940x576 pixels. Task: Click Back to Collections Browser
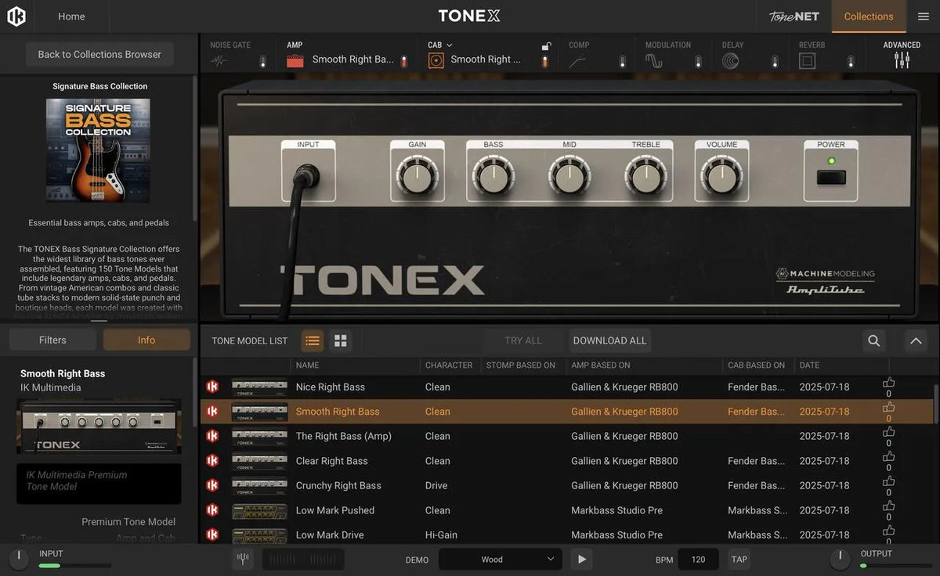99,54
